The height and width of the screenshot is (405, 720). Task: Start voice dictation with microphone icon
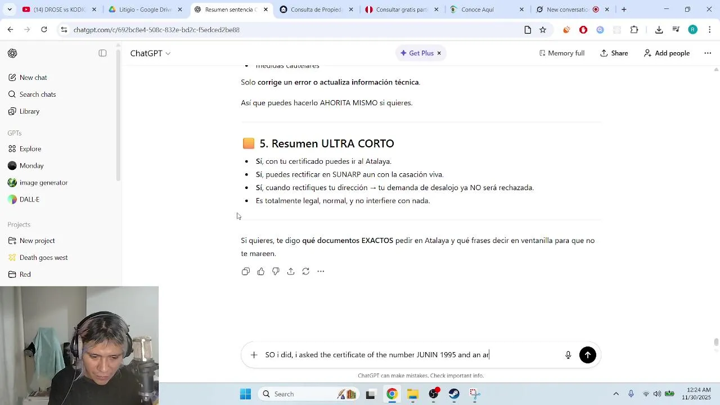click(x=568, y=355)
